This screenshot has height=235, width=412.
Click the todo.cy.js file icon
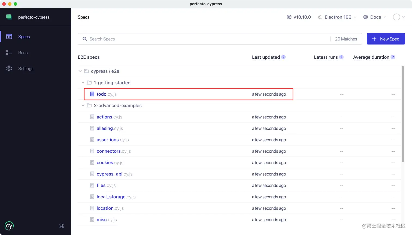tap(92, 94)
